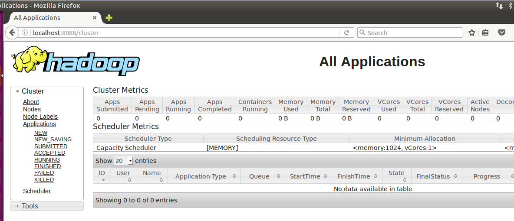Screen dimensions: 514x221
Task: Click the Memory Total value 0 B
Action: click(x=315, y=119)
